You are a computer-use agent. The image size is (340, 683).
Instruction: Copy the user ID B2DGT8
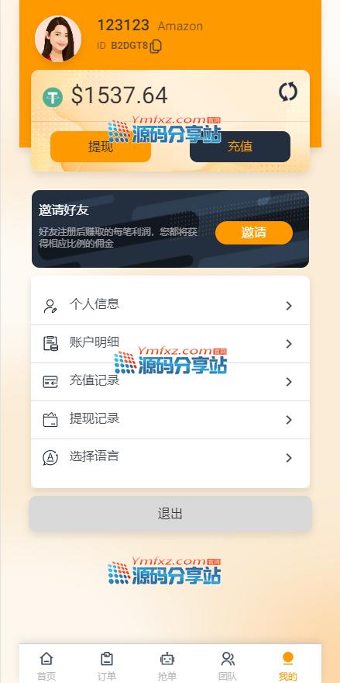pyautogui.click(x=156, y=46)
